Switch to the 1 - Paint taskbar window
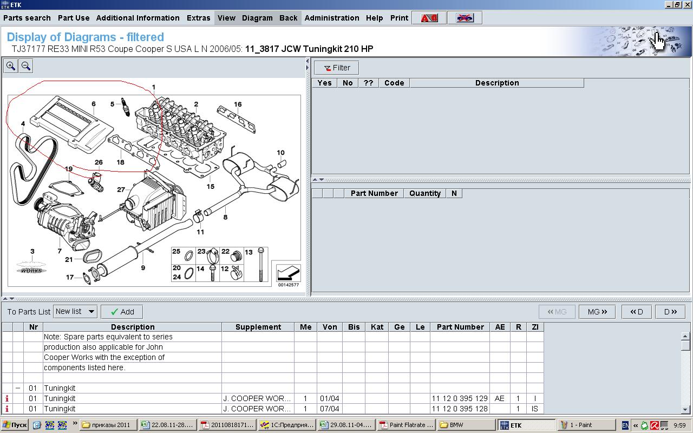The image size is (693, 433). coord(587,425)
